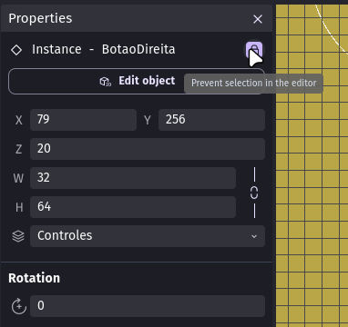Open the Controles layer dropdown
Viewport: 348px width, 327px height.
pyautogui.click(x=148, y=236)
